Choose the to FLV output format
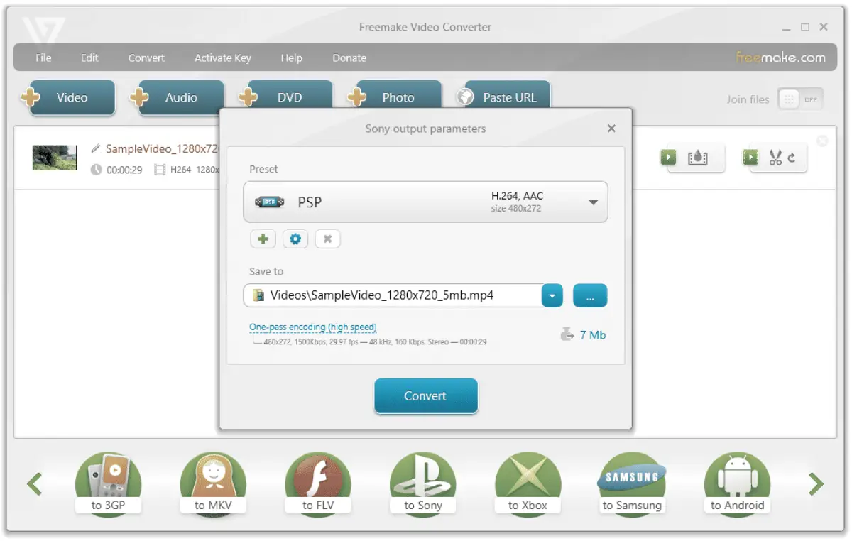Viewport: 852px width, 541px height. point(318,484)
